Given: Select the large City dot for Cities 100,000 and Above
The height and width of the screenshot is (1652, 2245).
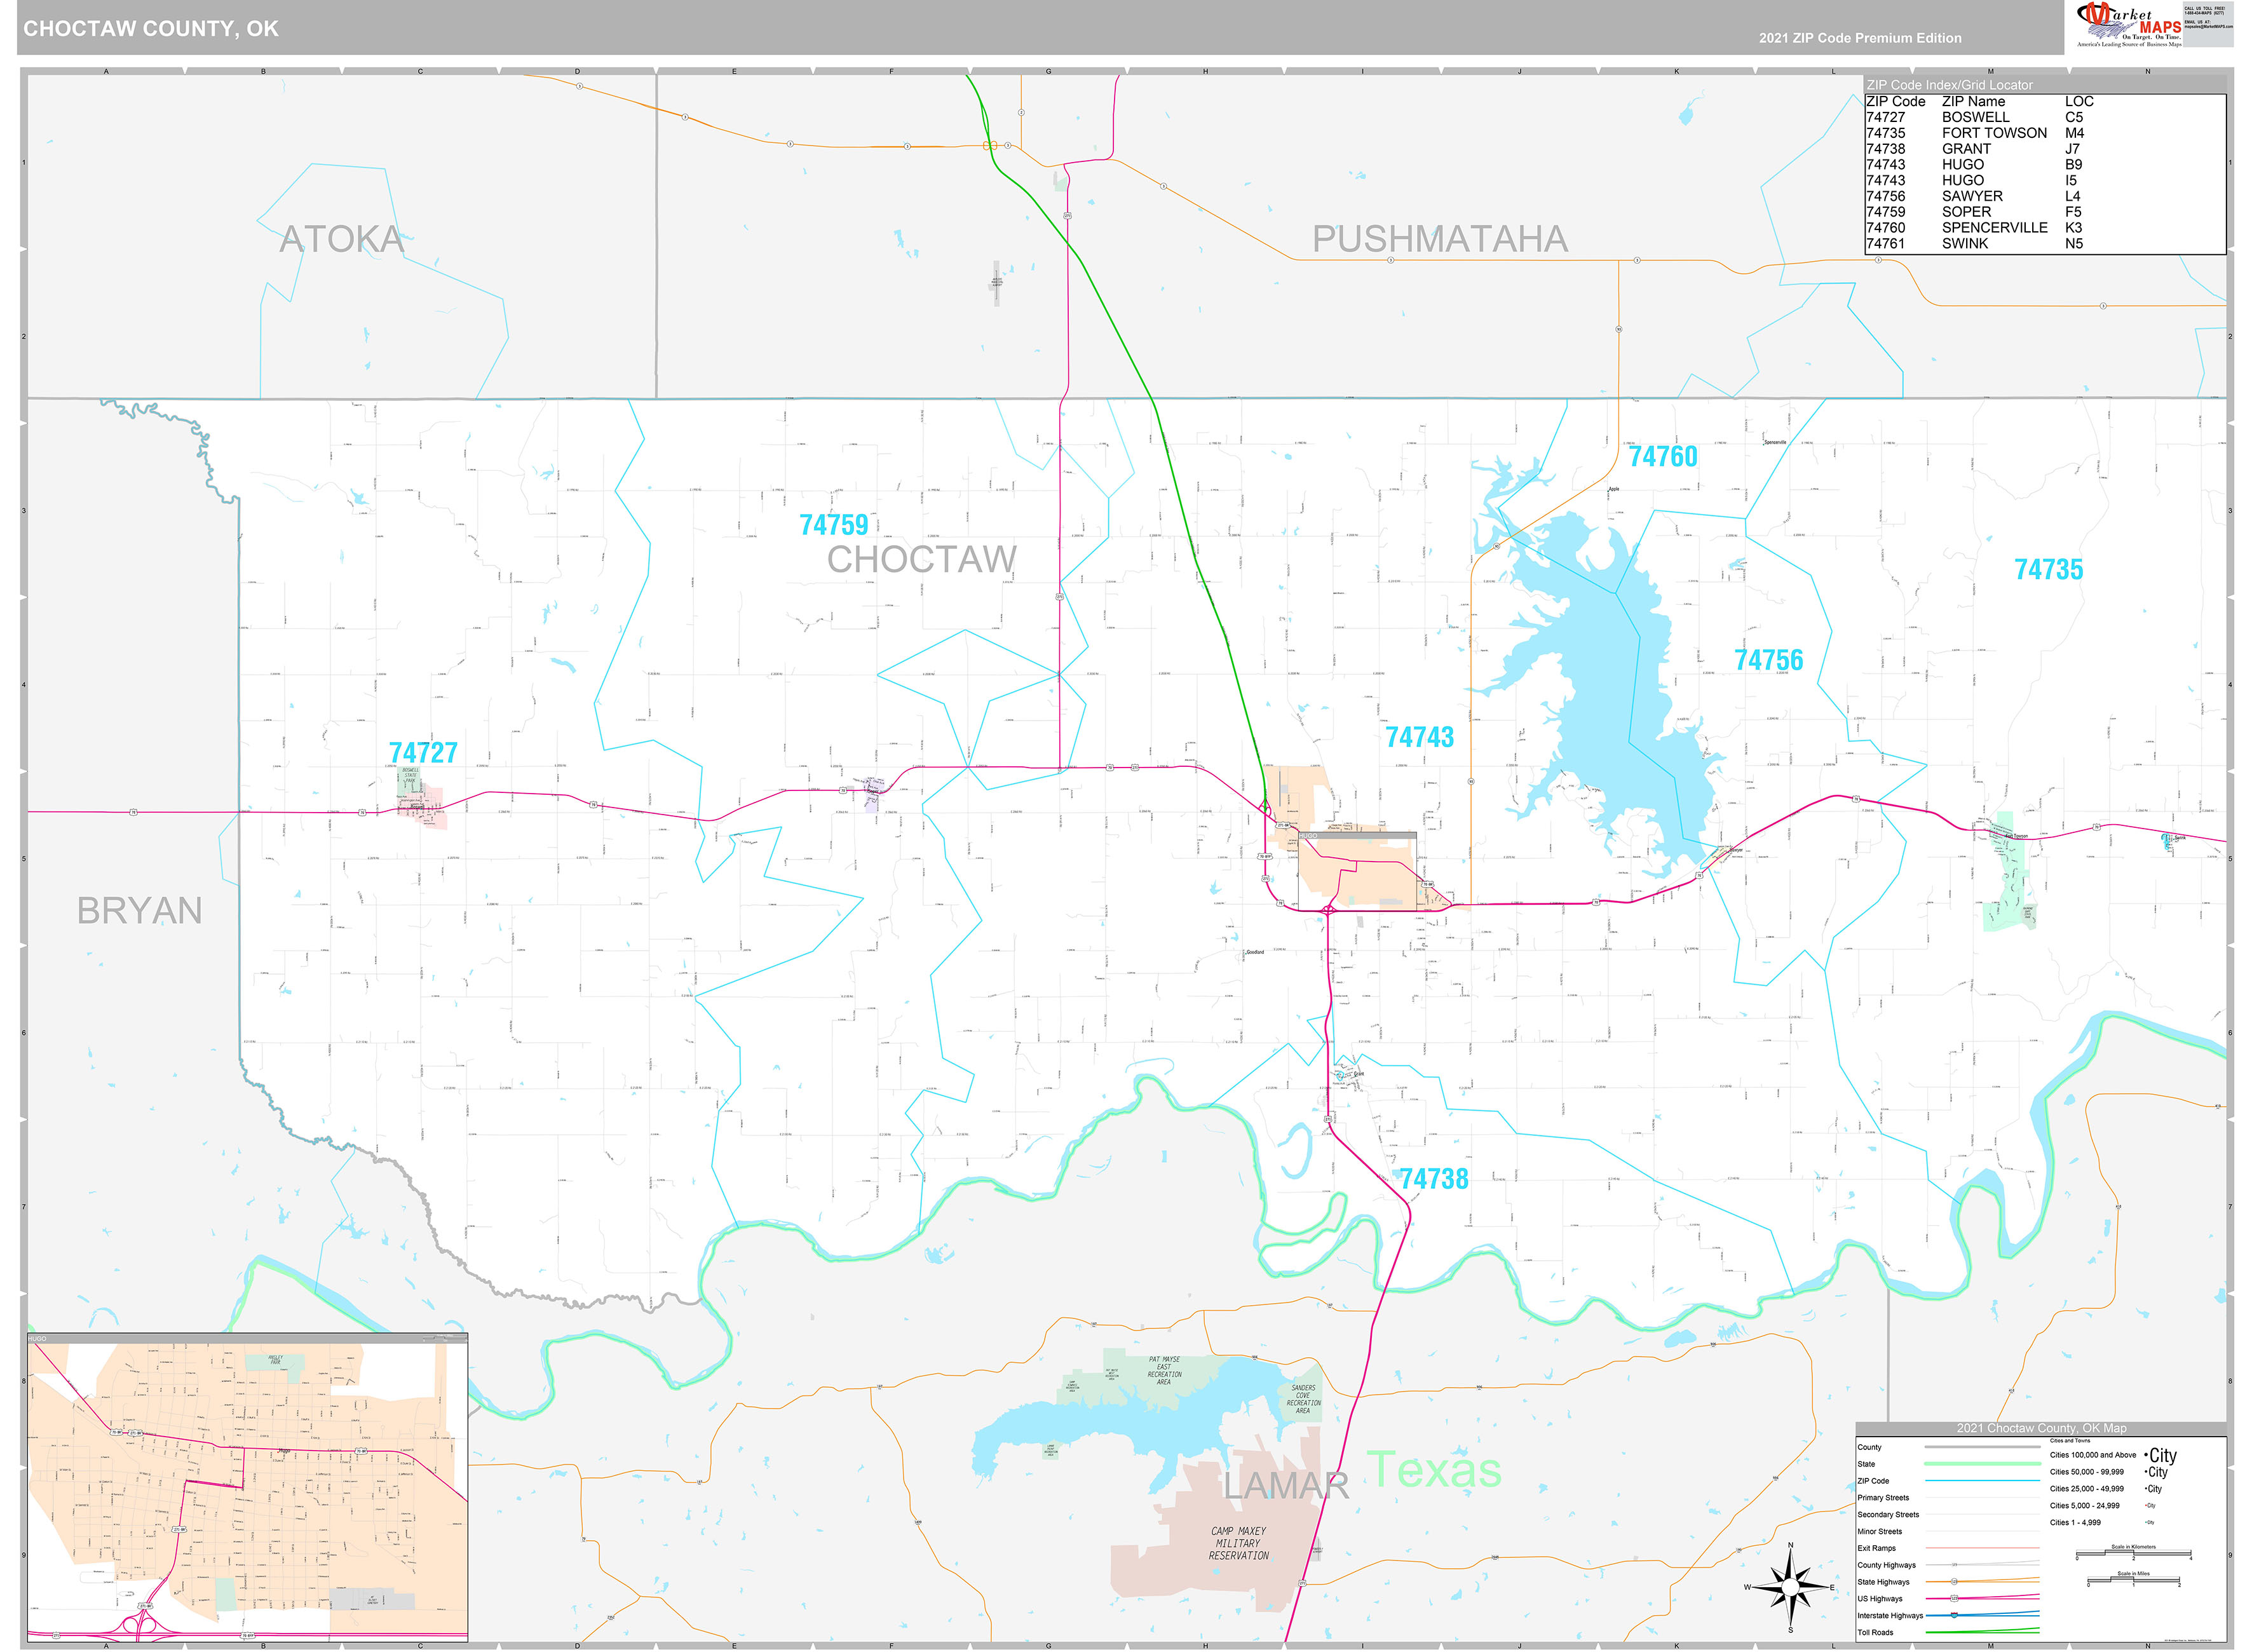Looking at the screenshot, I should (2146, 1456).
